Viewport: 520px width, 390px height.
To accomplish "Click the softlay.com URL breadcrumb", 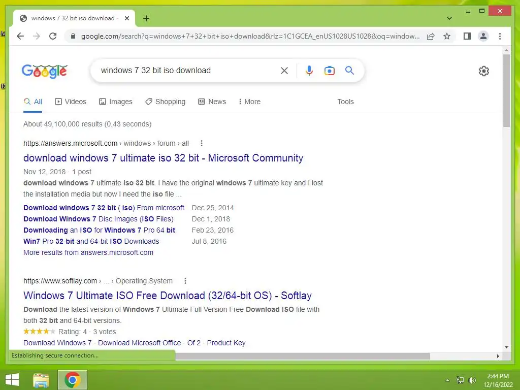I will 98,281.
